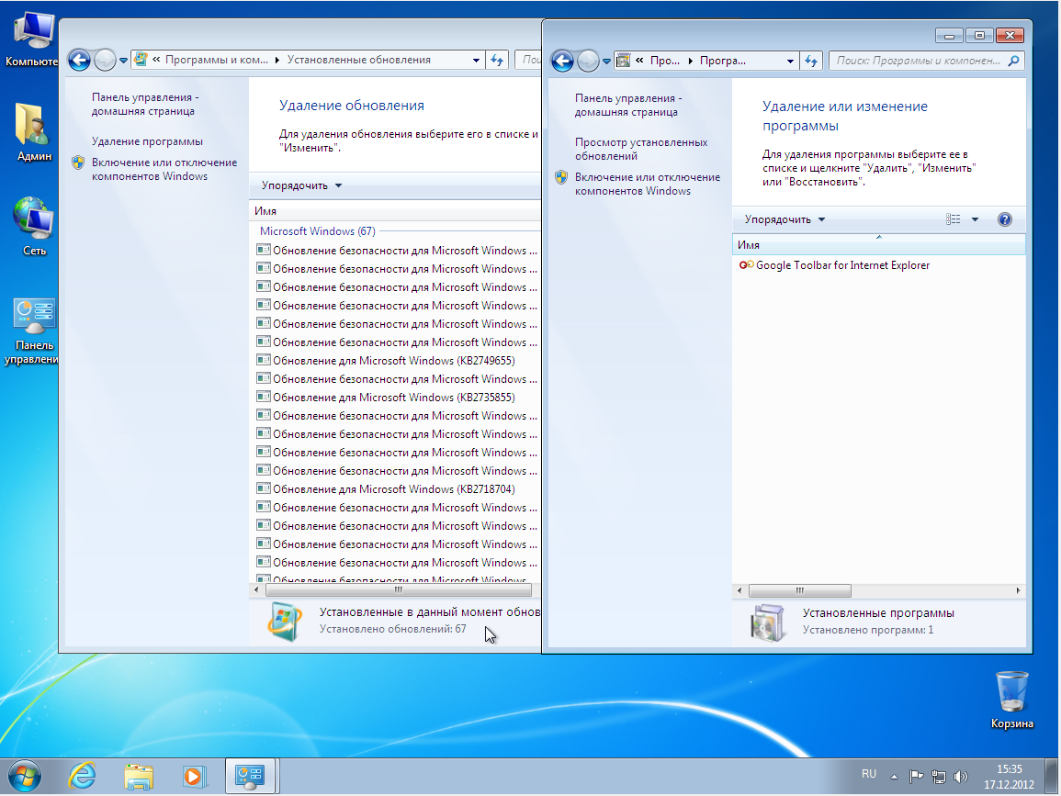The image size is (1061, 796).
Task: Click Show desktop button at taskbar end
Action: 1052,777
